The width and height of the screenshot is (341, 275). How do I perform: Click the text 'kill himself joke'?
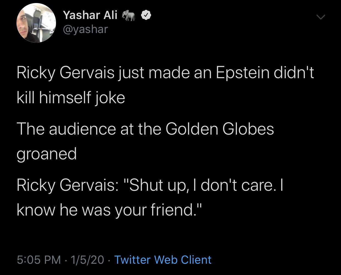coord(71,98)
